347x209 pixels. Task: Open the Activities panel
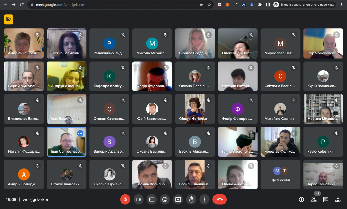[x=338, y=200]
